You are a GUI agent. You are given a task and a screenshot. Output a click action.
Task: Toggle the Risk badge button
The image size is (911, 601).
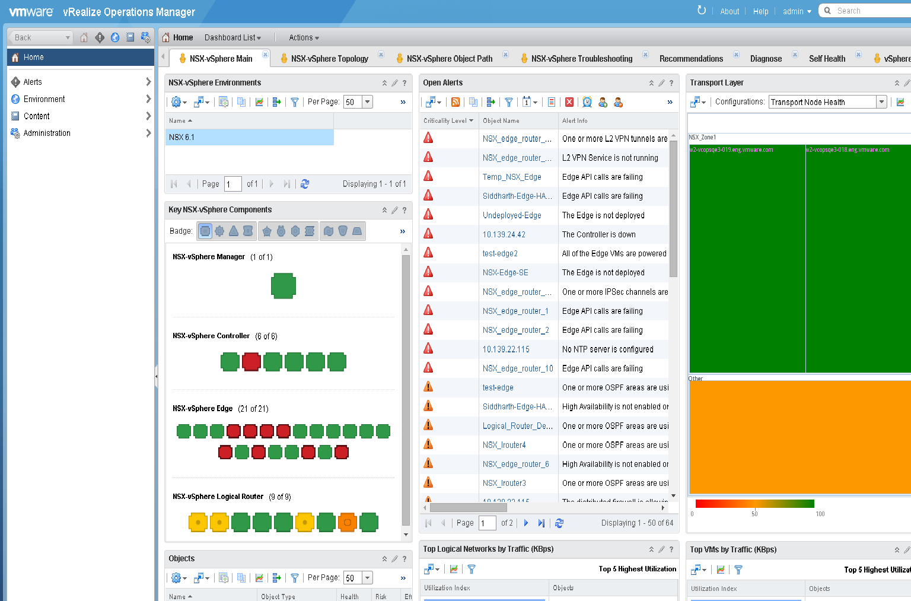(267, 231)
